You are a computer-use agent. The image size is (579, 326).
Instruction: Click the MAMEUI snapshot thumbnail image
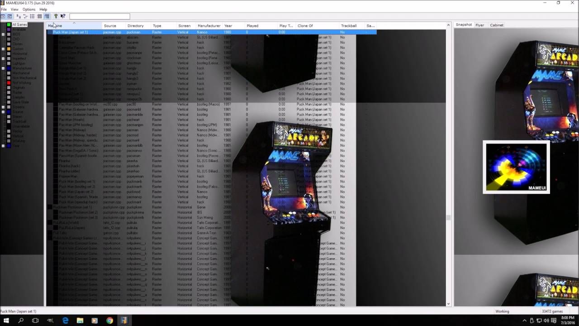pyautogui.click(x=516, y=167)
